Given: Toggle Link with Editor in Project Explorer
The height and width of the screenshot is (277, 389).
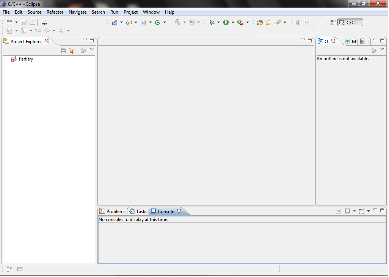Looking at the screenshot, I should coord(72,50).
